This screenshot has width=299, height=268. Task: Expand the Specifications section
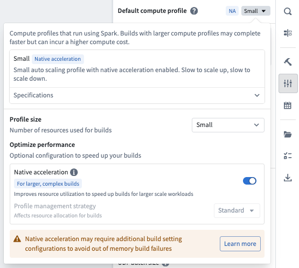pos(137,95)
